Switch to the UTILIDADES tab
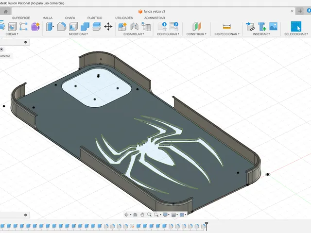Screen dimensions: 311x233 (x=124, y=18)
